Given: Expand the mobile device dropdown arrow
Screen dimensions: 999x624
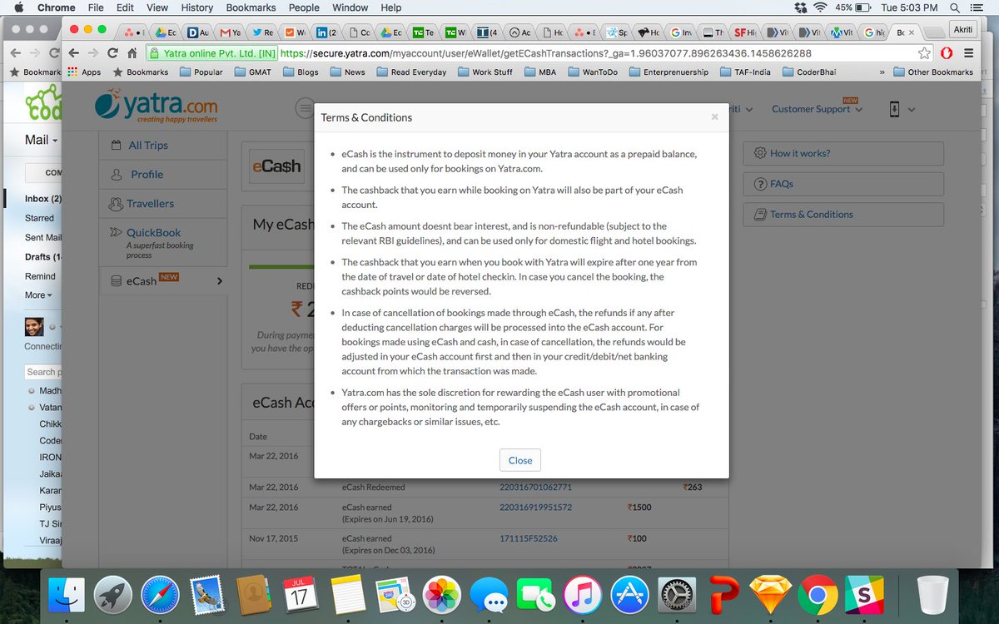Looking at the screenshot, I should (x=912, y=110).
